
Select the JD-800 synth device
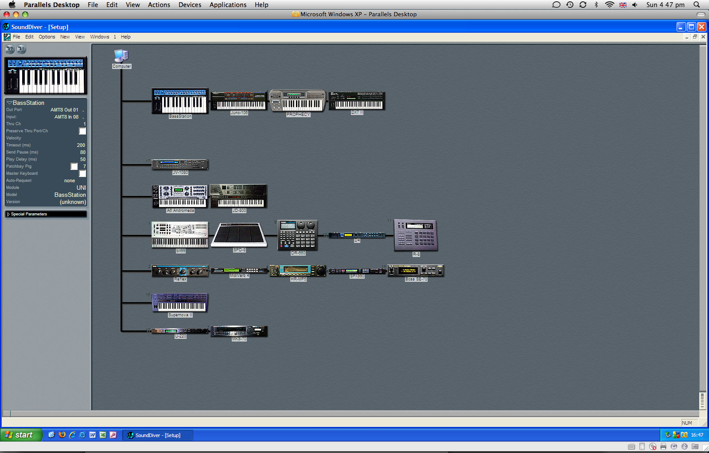point(239,196)
